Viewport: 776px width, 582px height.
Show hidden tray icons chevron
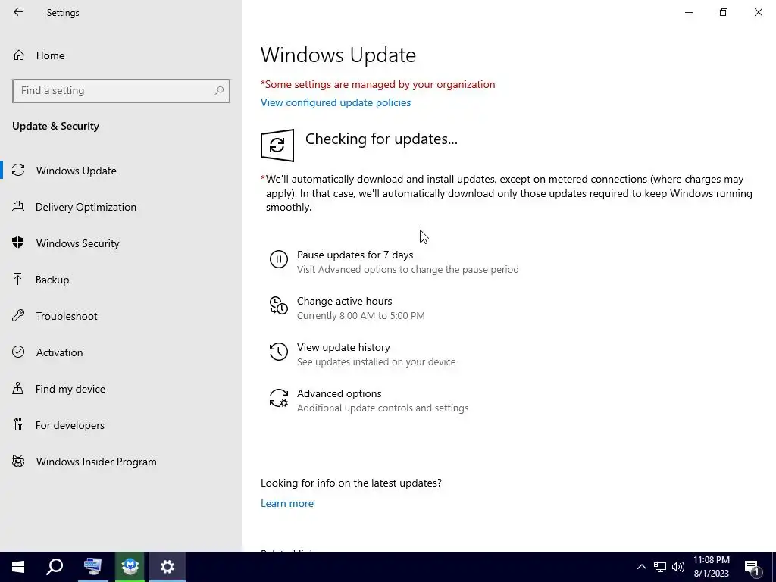point(641,567)
